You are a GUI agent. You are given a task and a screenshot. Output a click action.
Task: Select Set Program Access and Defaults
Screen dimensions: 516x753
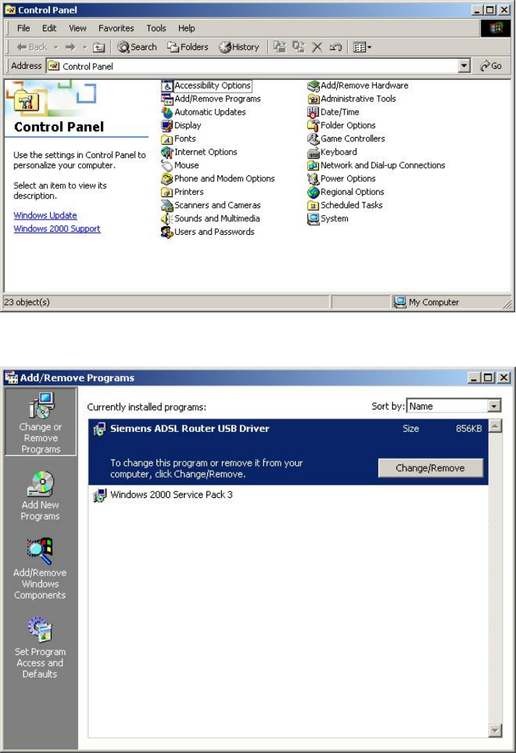(40, 648)
